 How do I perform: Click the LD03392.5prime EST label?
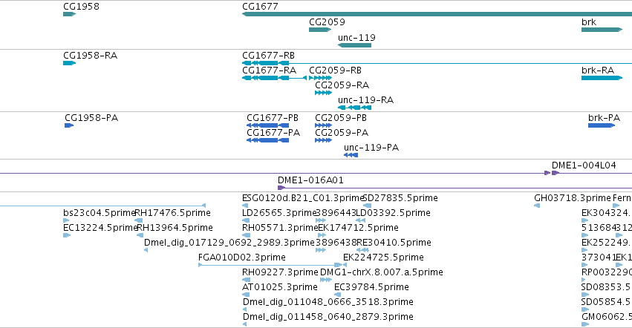point(394,213)
